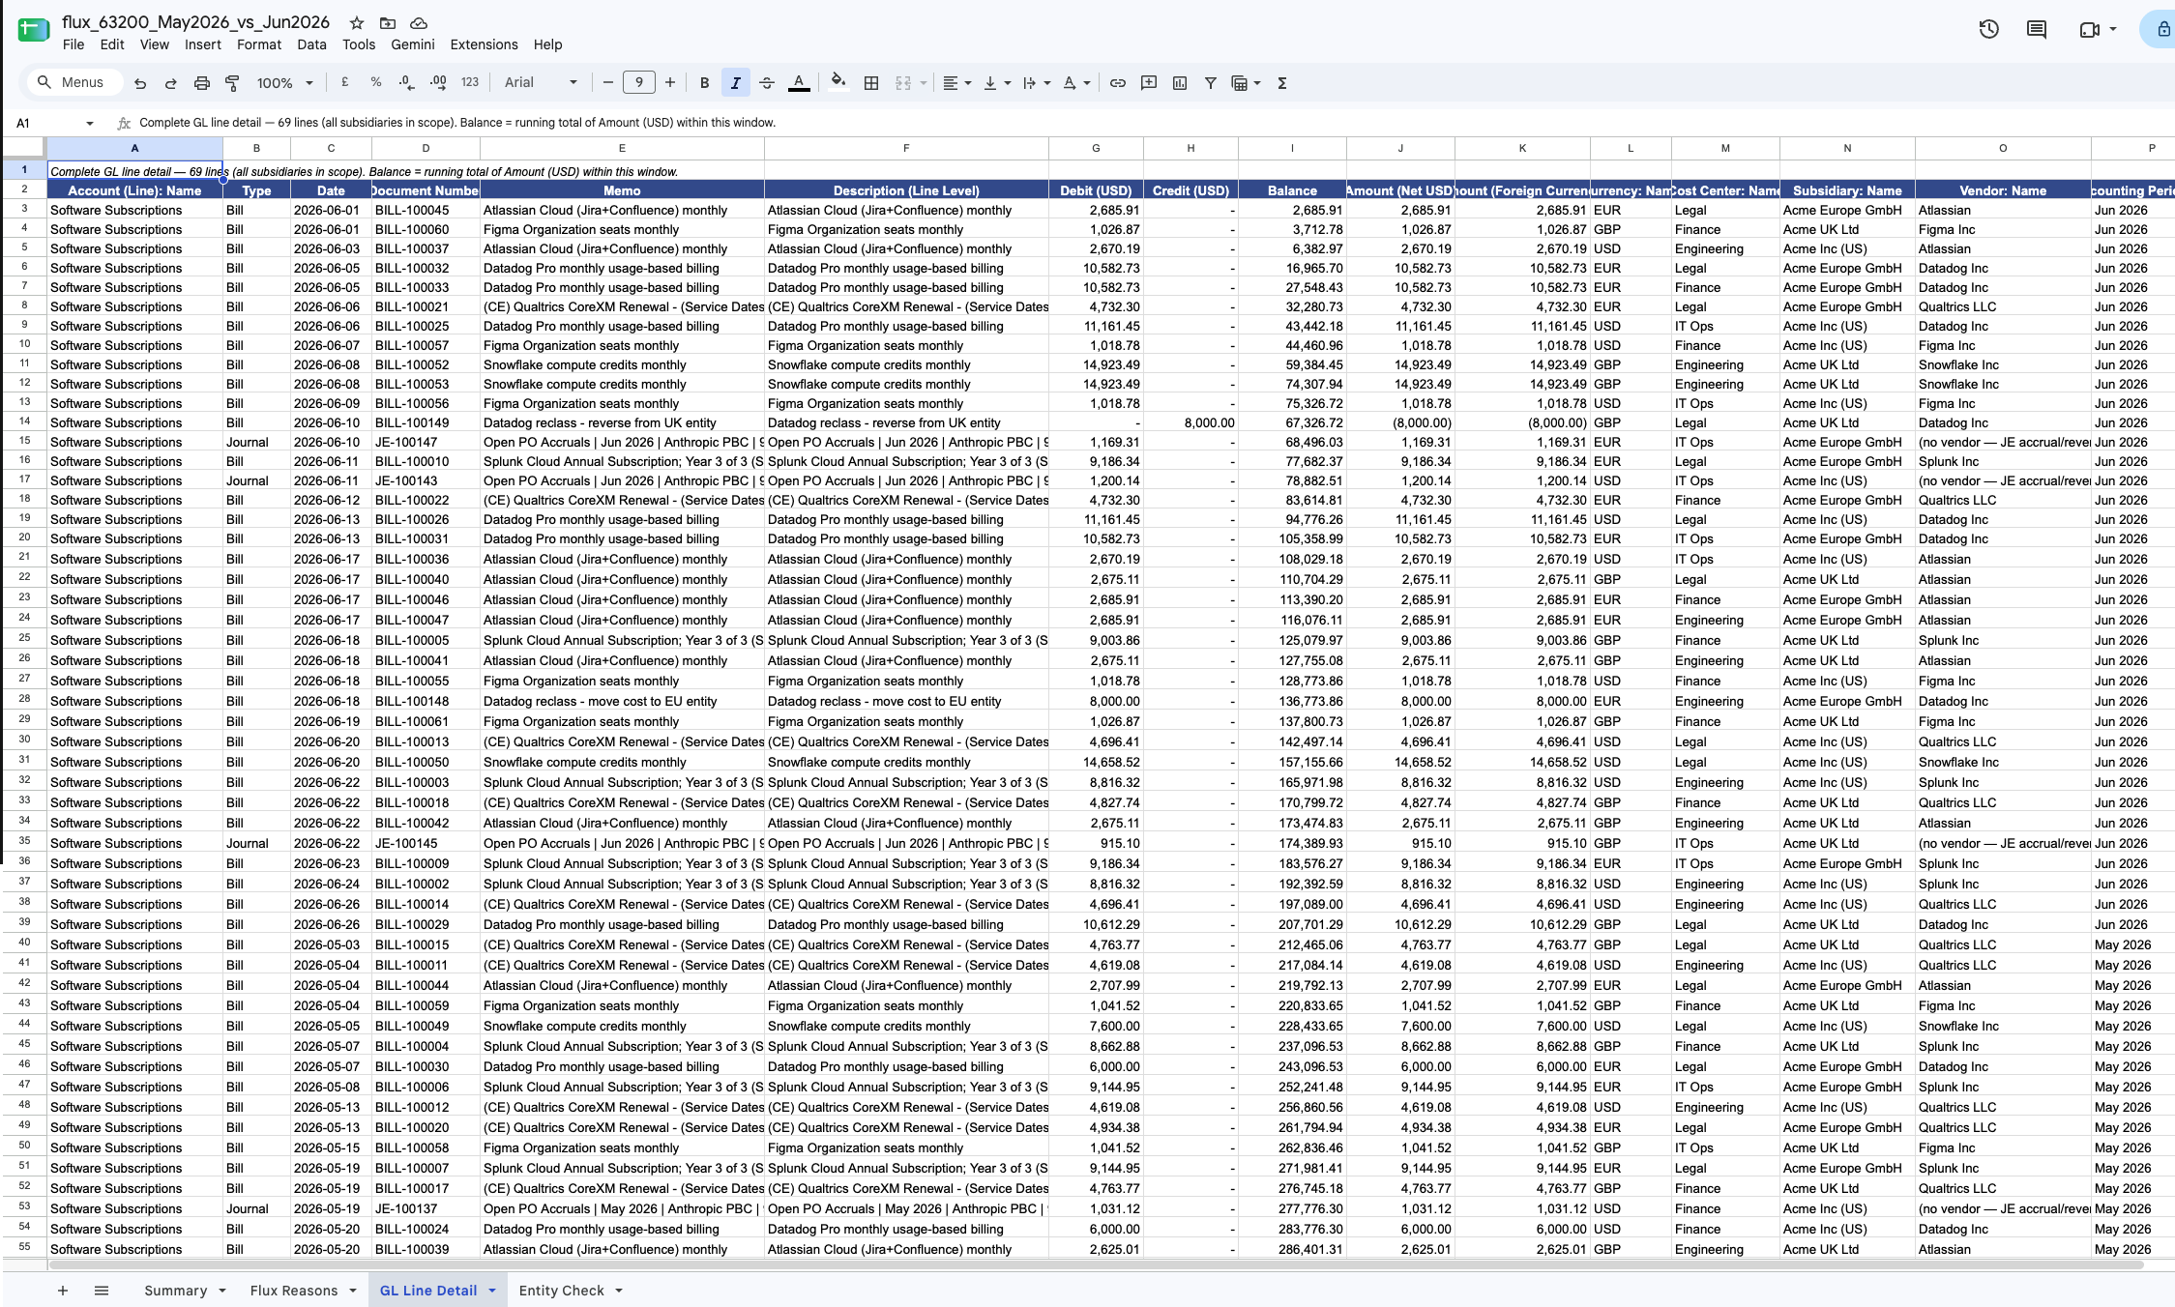Viewport: 2175px width, 1307px height.
Task: Format as currency with the £ icon
Action: tap(344, 83)
